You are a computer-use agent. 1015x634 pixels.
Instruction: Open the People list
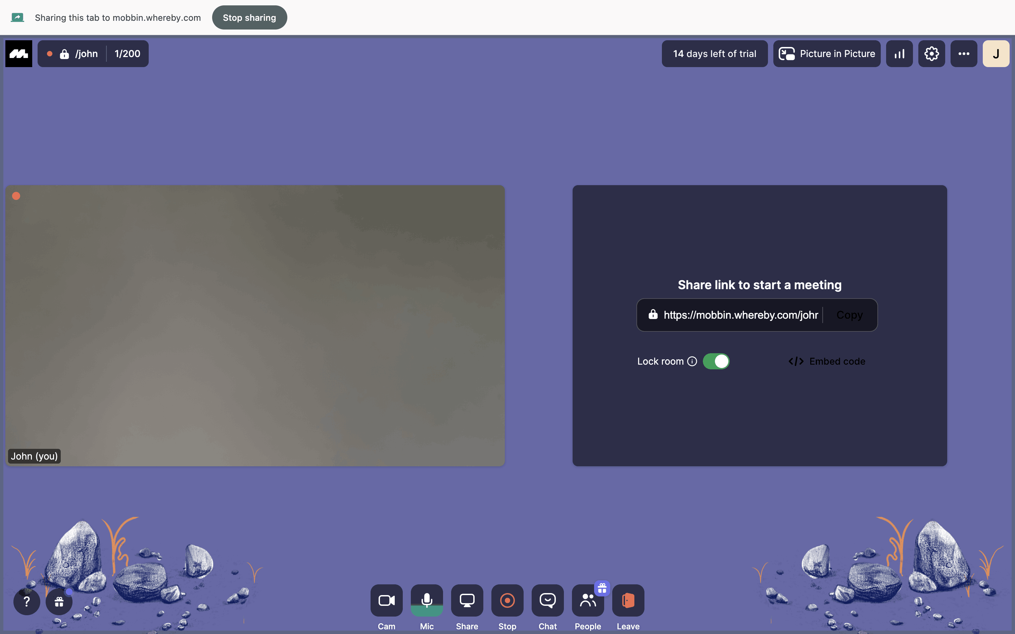pos(588,600)
